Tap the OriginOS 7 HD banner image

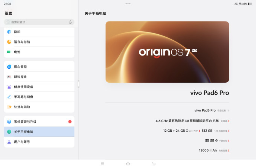click(168, 52)
